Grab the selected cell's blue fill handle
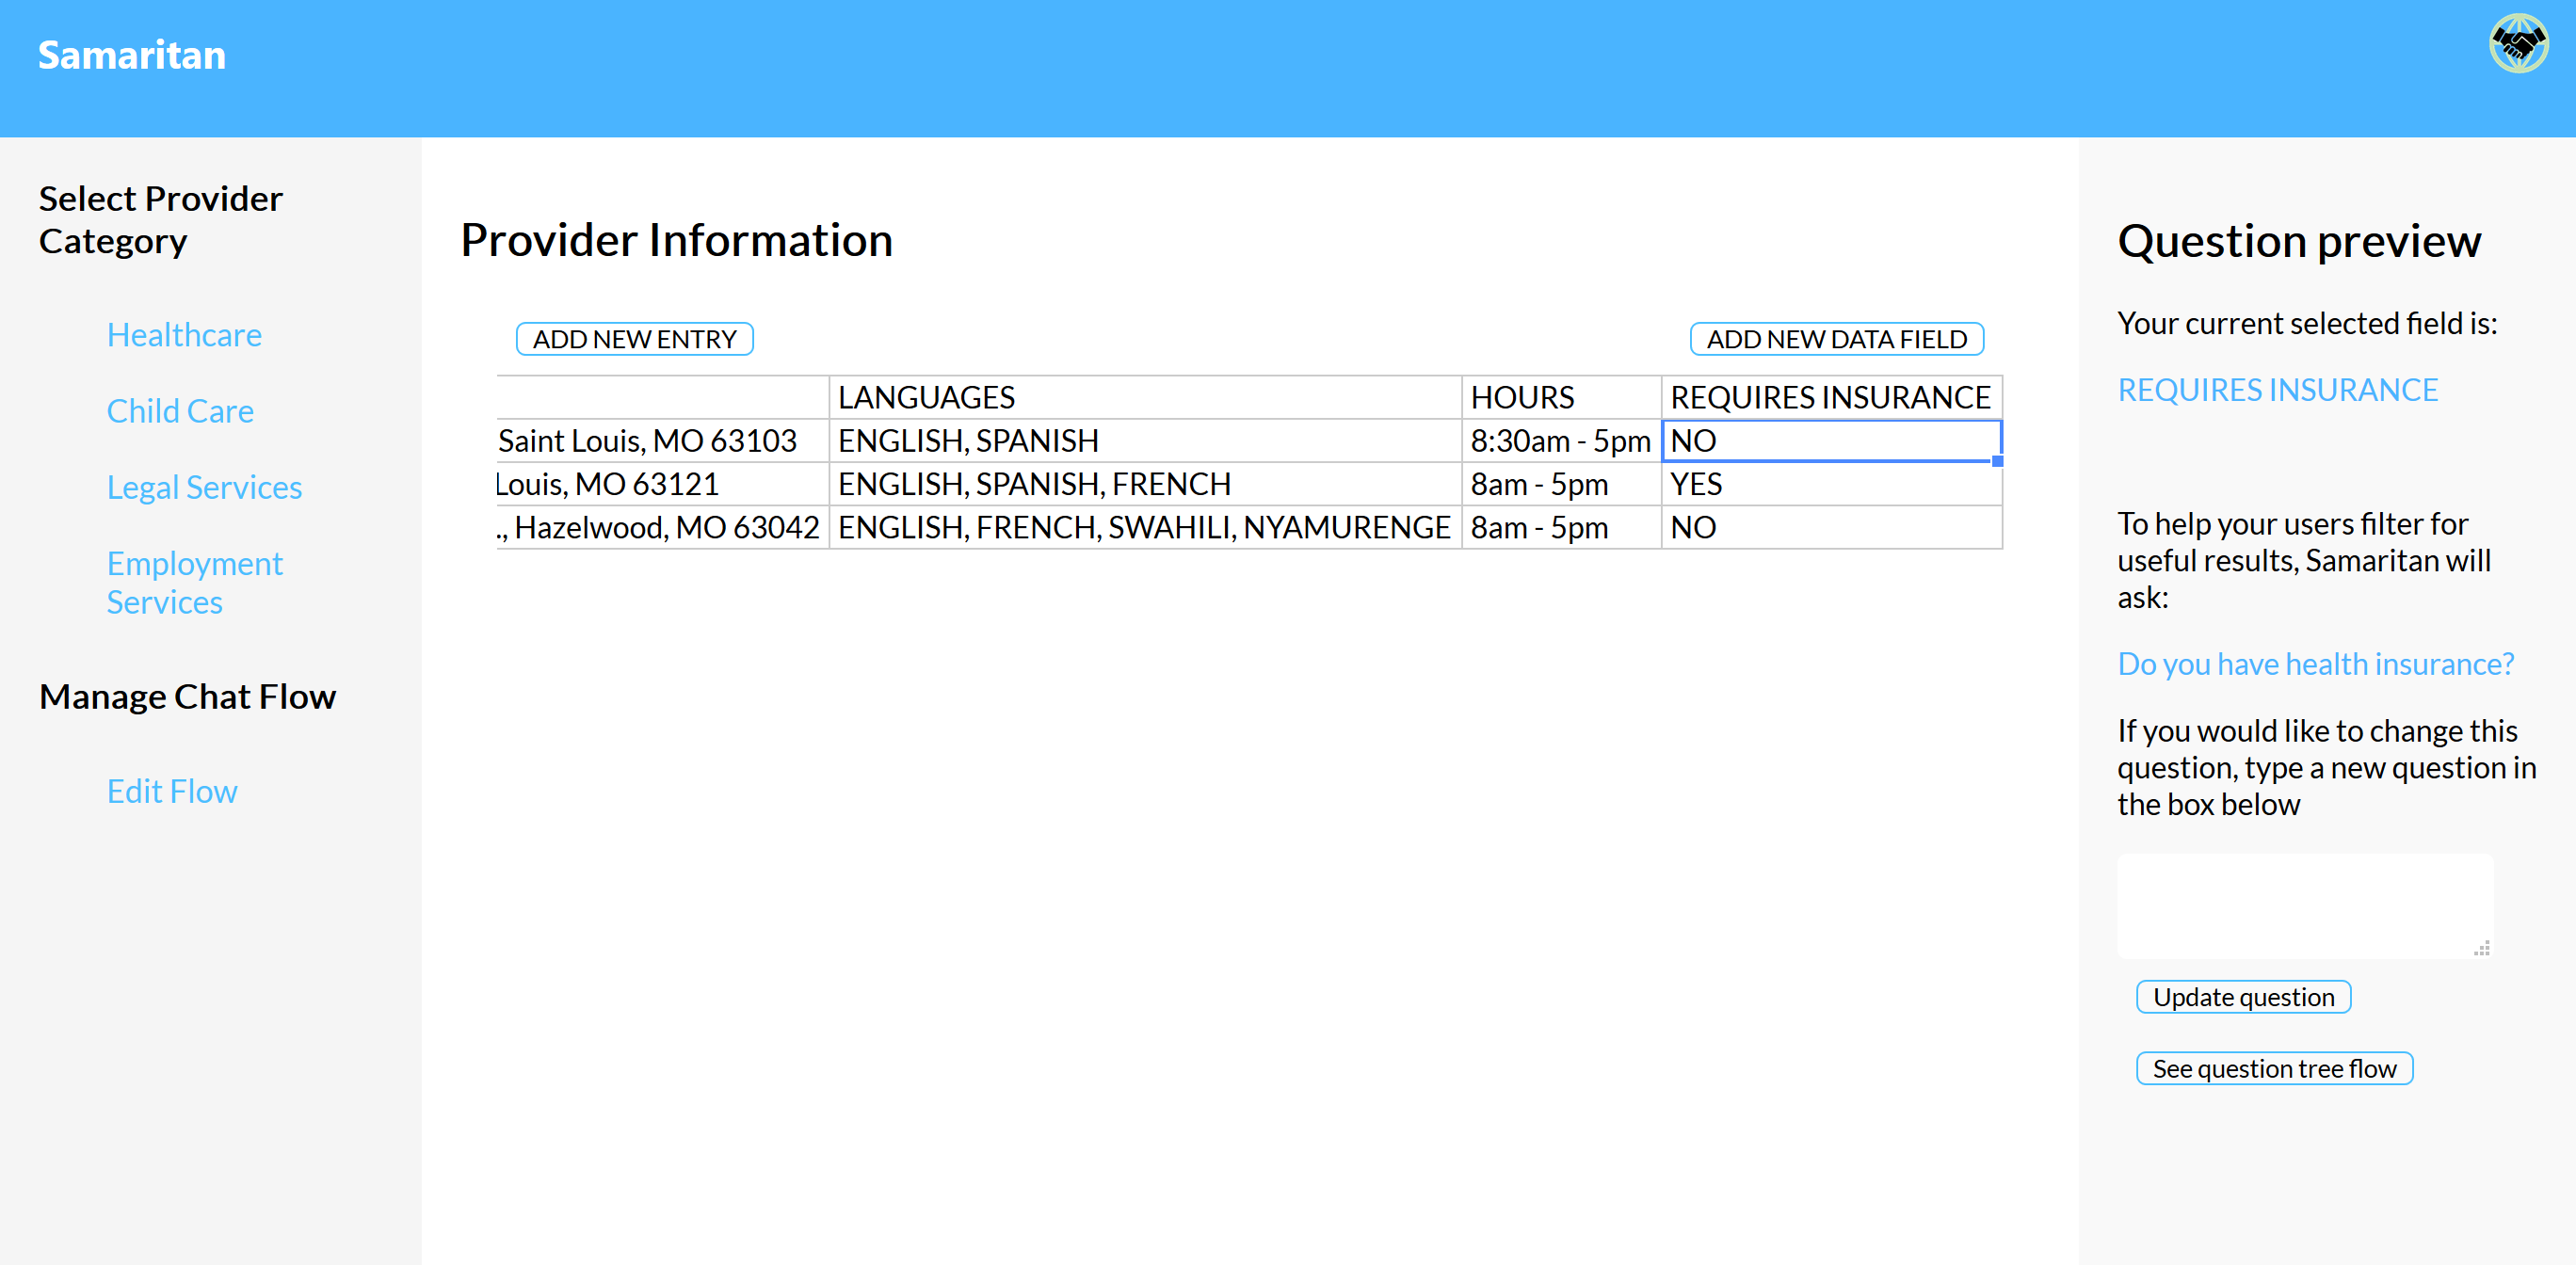Screen dimensions: 2576x1265 pyautogui.click(x=1997, y=461)
